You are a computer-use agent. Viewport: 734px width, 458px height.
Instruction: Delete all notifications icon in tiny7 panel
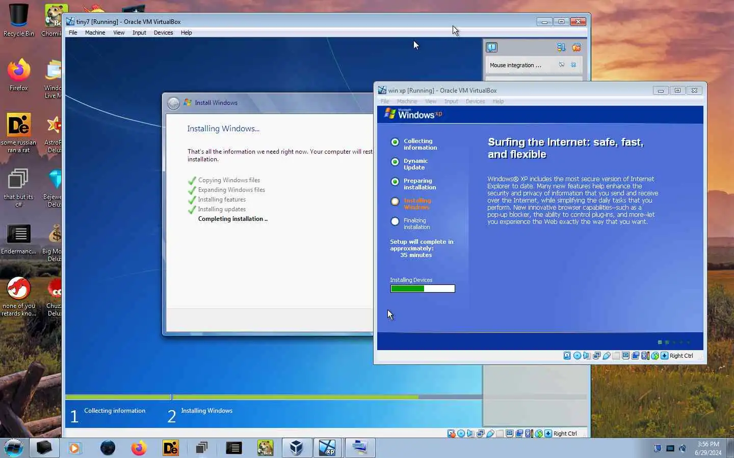[x=576, y=47]
